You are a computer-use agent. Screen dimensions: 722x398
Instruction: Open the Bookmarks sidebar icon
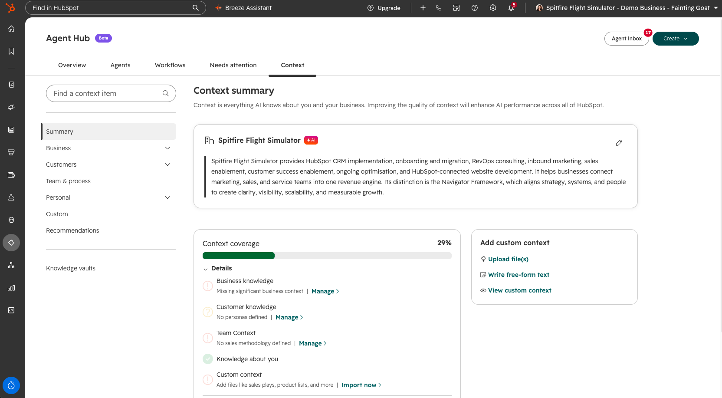(x=11, y=51)
